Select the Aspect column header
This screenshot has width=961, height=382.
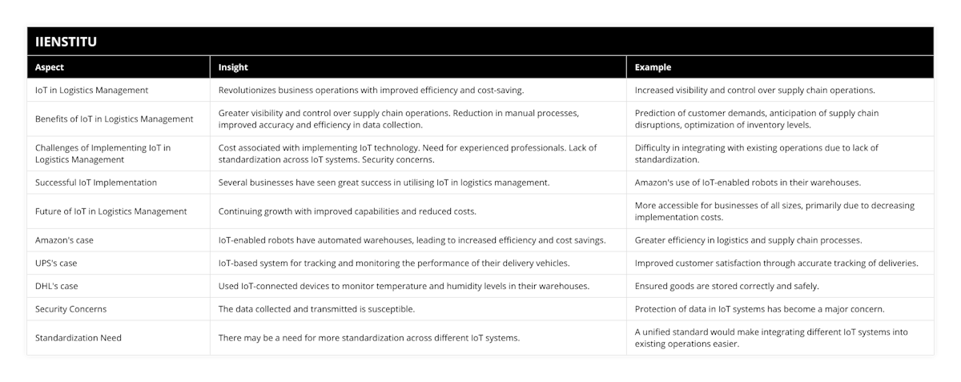tap(50, 67)
